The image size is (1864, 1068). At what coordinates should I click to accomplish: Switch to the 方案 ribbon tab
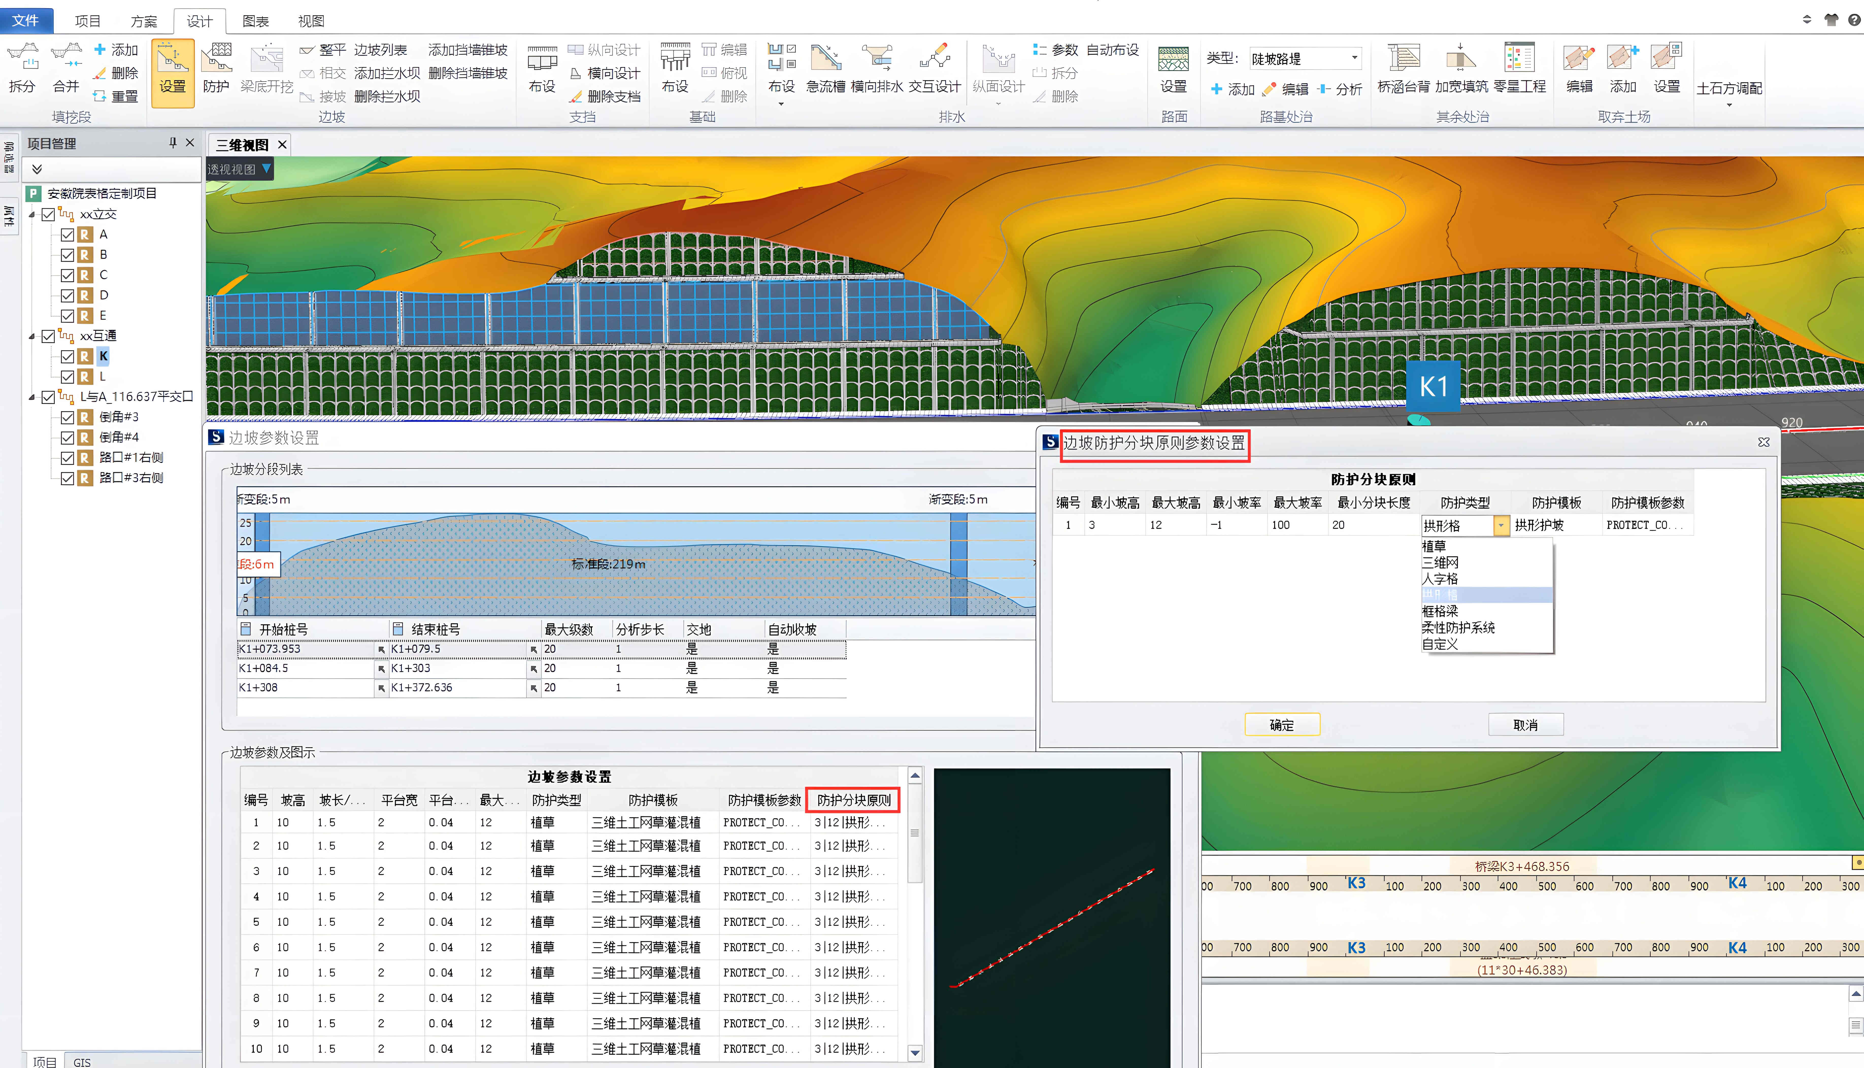(144, 21)
